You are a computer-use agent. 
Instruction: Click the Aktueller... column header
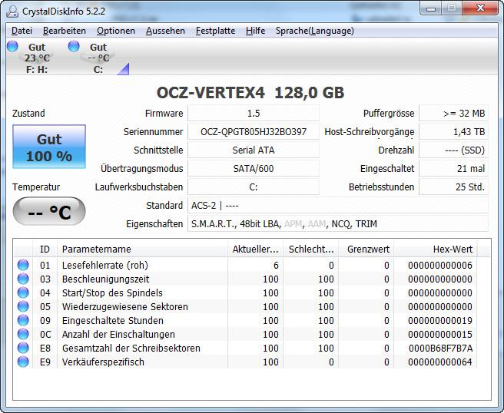[x=256, y=249]
